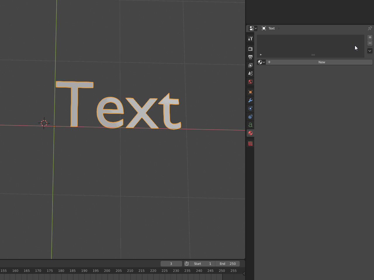Open the Object Data properties tab
This screenshot has width=374, height=280.
(250, 125)
